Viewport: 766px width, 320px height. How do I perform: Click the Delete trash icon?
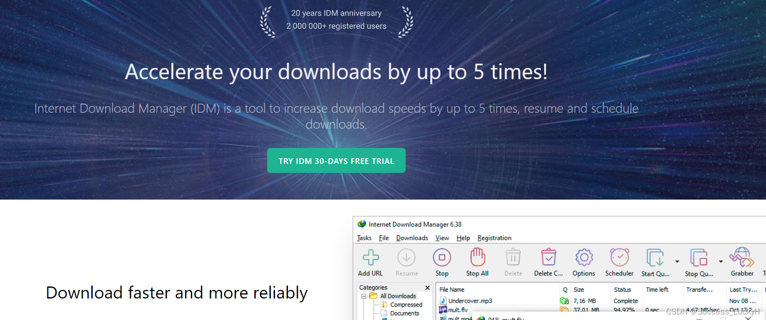[x=513, y=258]
